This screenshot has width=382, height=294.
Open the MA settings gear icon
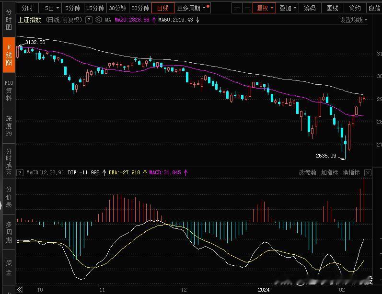(98, 20)
